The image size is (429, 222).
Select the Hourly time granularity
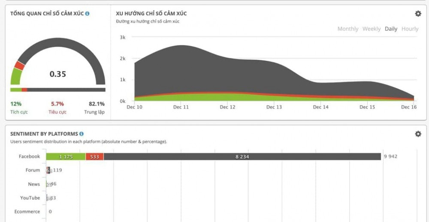coord(410,29)
